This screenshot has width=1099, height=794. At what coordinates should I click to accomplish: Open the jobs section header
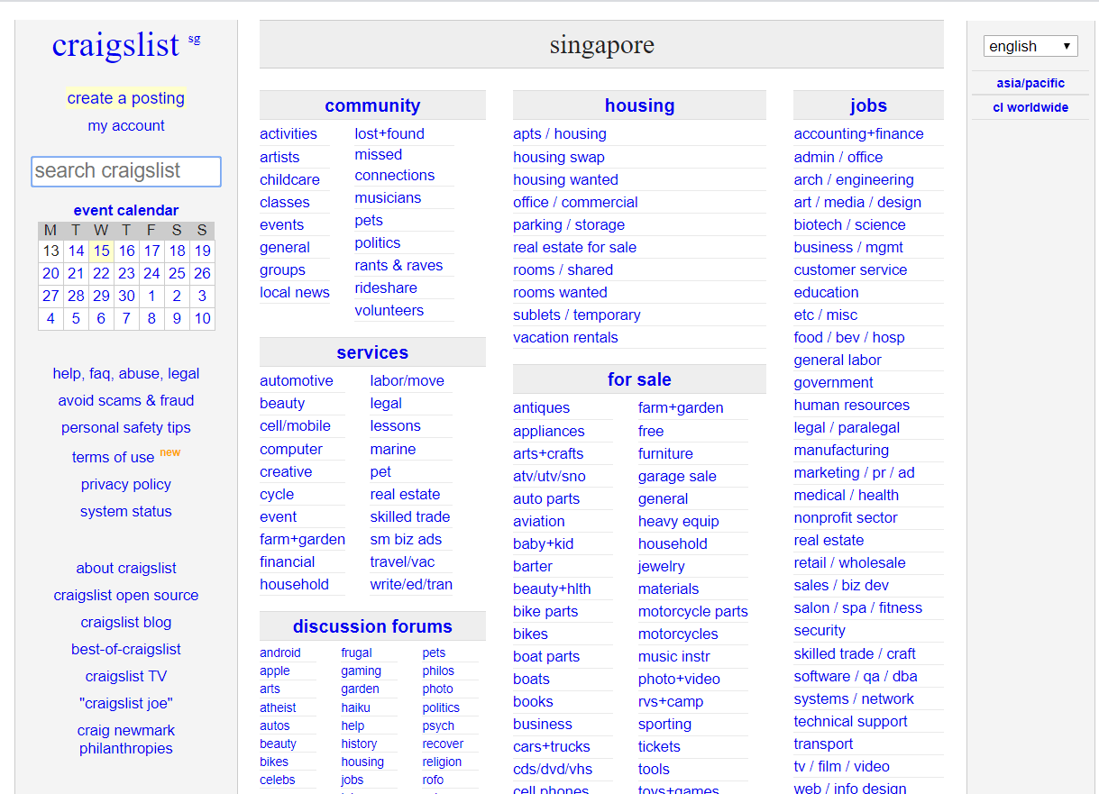(868, 105)
